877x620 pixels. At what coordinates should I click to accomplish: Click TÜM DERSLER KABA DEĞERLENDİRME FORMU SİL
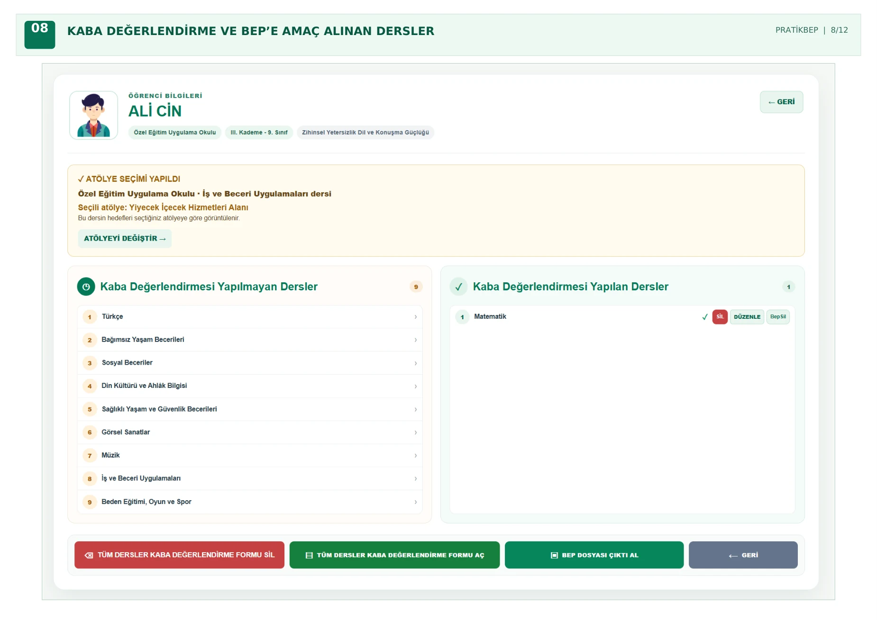179,555
